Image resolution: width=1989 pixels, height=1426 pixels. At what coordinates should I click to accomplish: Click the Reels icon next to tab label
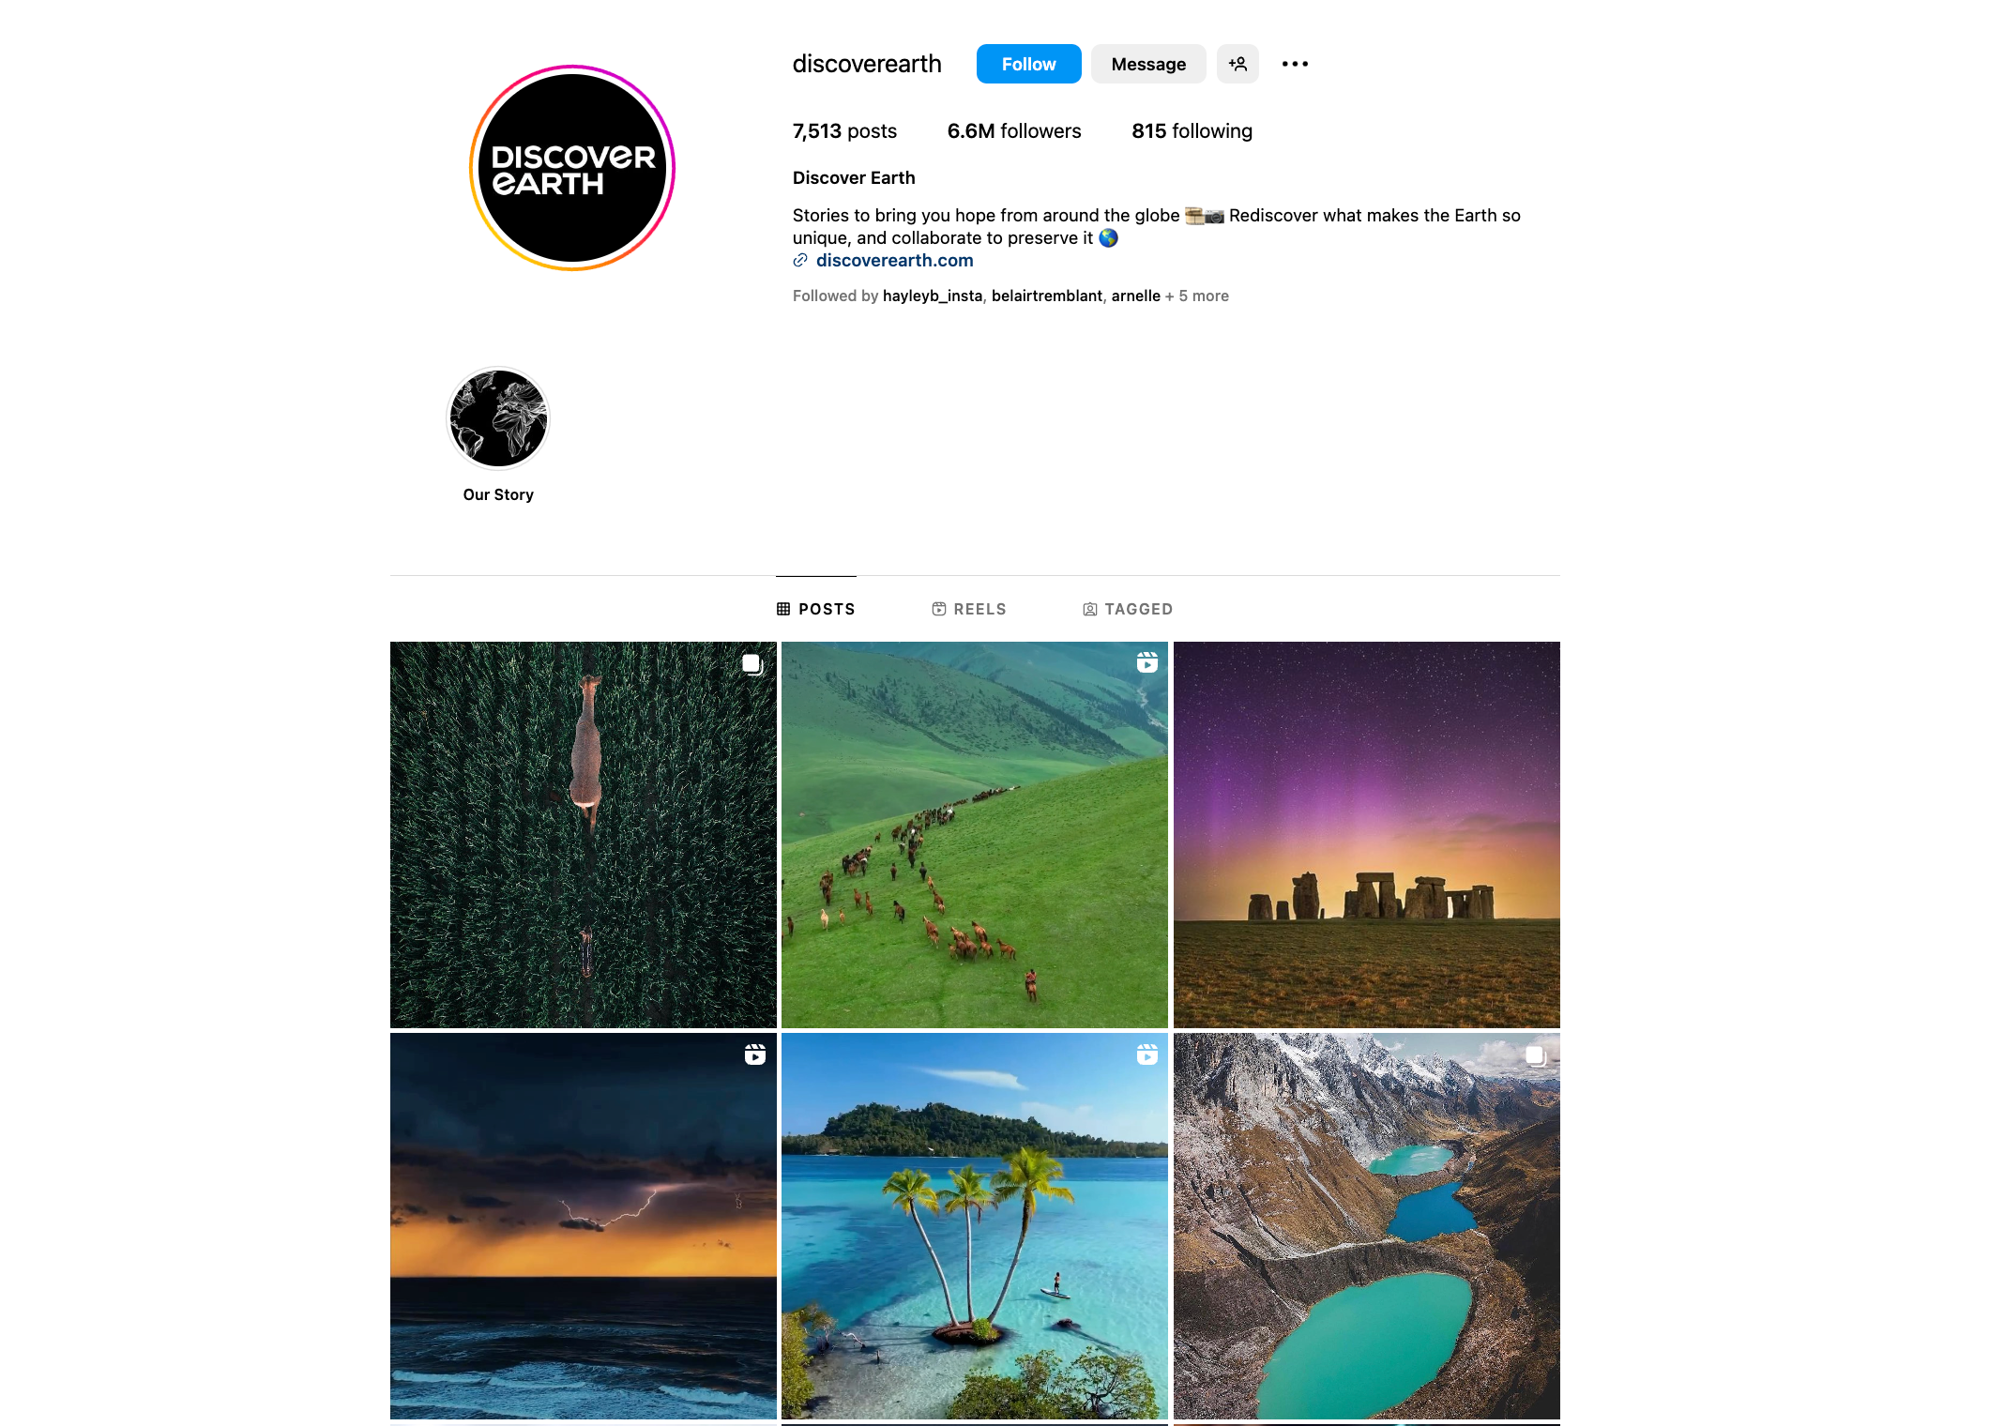938,608
